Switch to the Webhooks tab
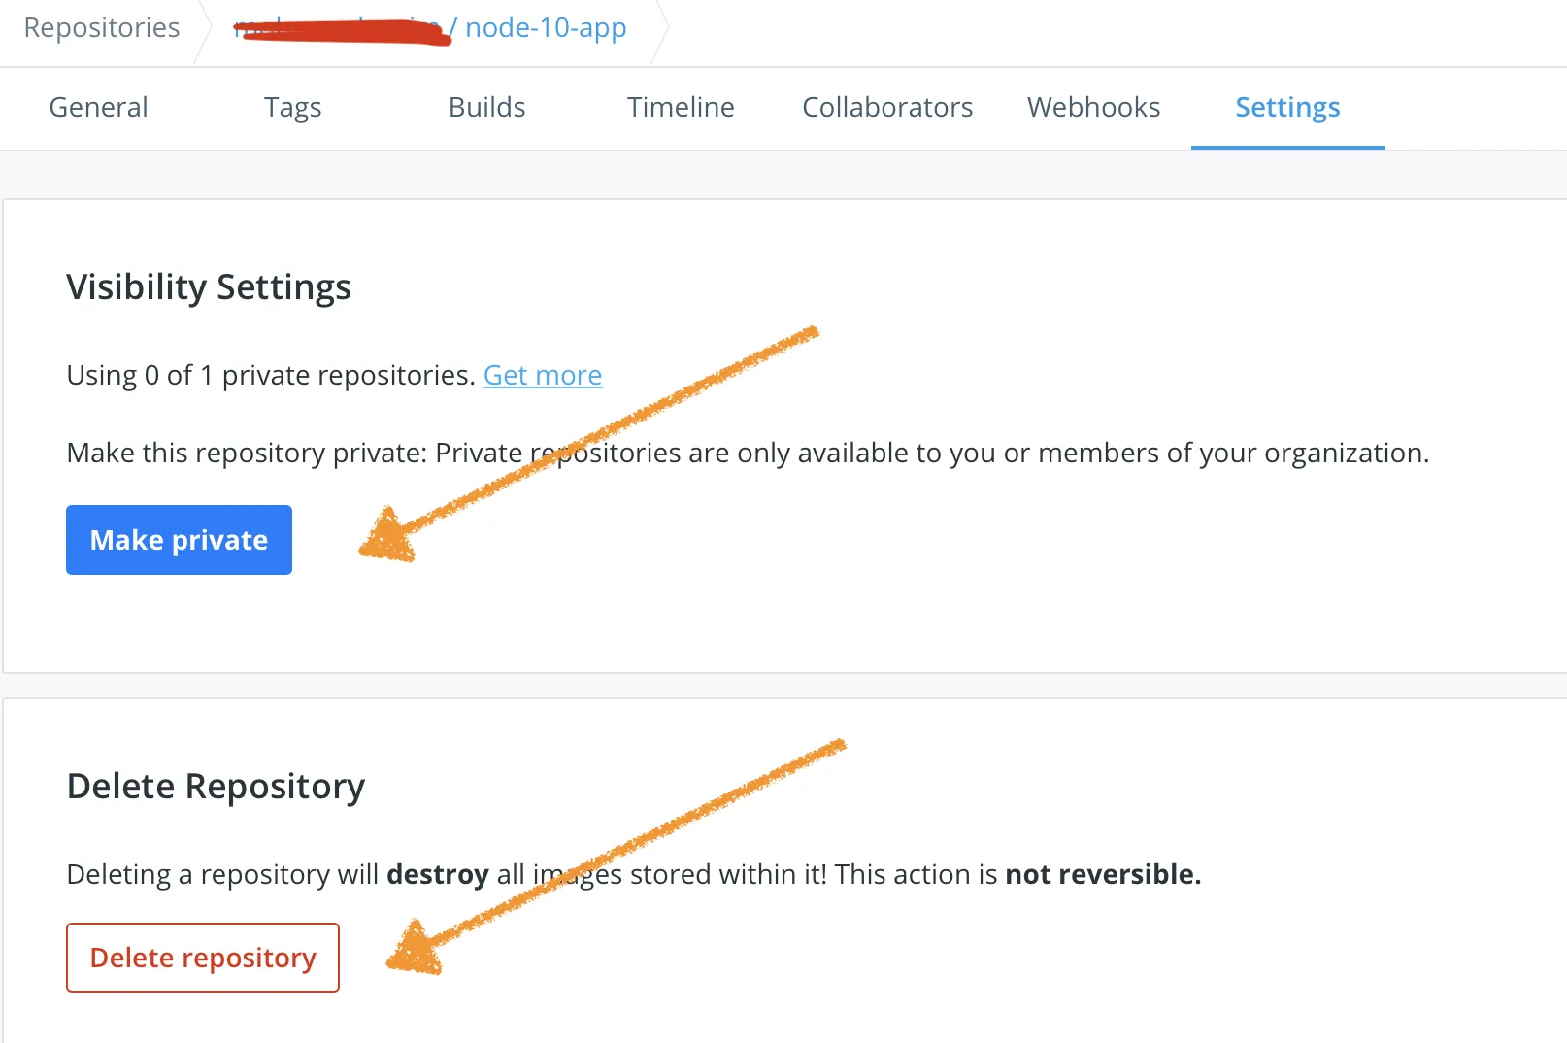The image size is (1567, 1043). pos(1093,107)
